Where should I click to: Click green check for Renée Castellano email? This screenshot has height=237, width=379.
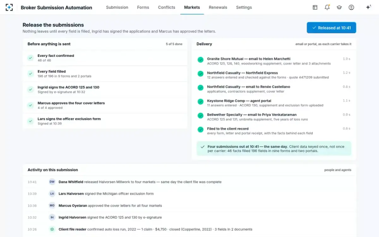coord(200,88)
